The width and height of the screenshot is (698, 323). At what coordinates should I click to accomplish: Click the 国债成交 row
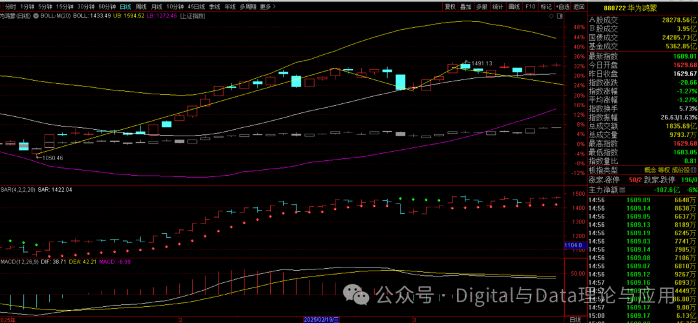tap(643, 37)
